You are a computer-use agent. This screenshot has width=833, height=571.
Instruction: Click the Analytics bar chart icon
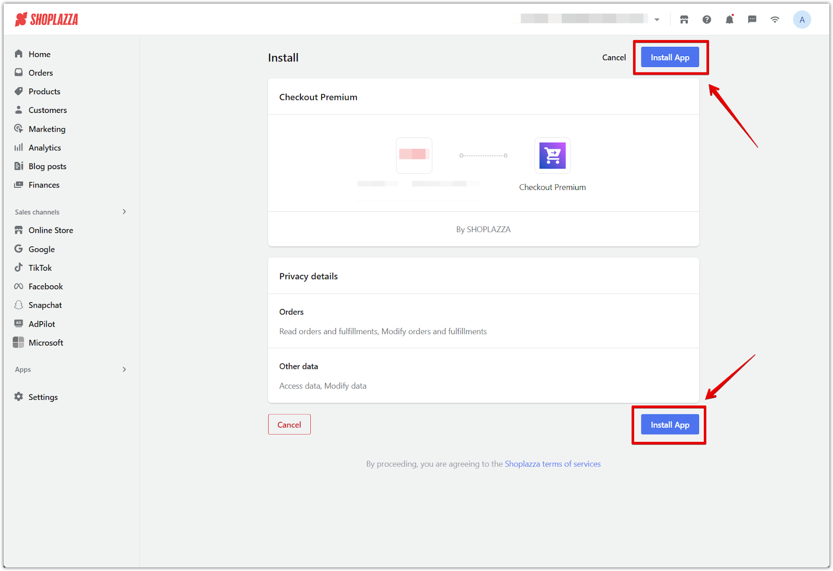(x=19, y=147)
